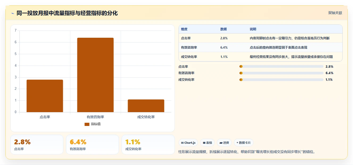Click the lightning icon beside the title

coord(13,13)
